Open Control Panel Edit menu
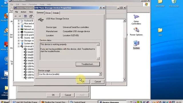This screenshot has width=183, height=103. pos(17,5)
